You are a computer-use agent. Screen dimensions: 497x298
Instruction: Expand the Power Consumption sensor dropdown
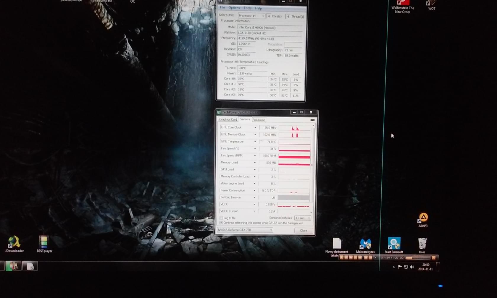[254, 190]
